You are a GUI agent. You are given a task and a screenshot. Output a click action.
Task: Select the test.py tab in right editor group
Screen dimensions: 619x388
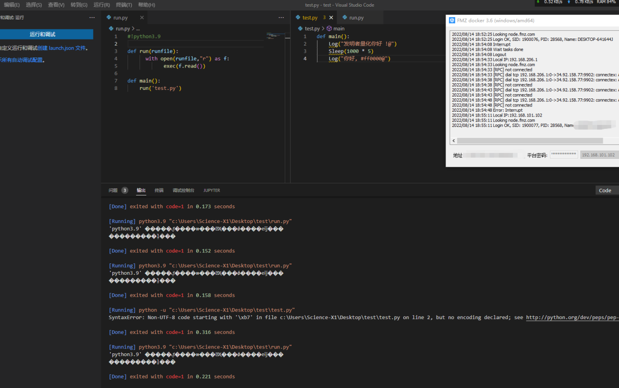coord(310,18)
